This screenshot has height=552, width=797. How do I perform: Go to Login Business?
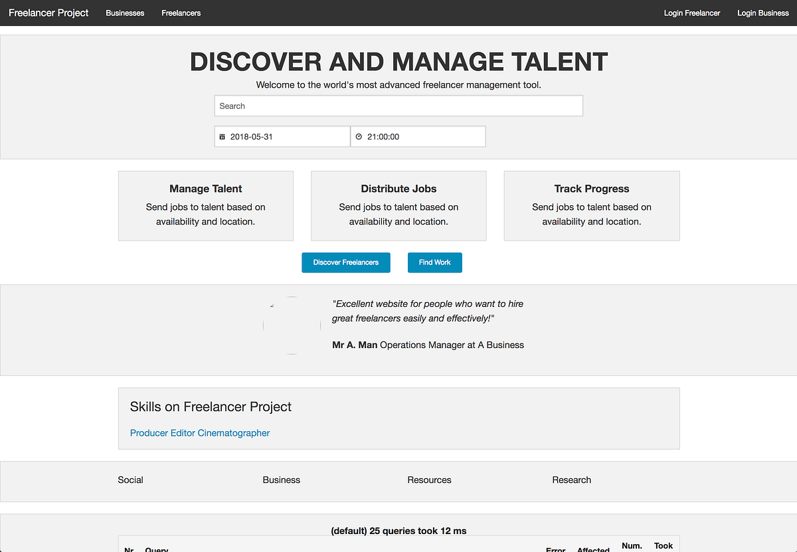click(763, 13)
